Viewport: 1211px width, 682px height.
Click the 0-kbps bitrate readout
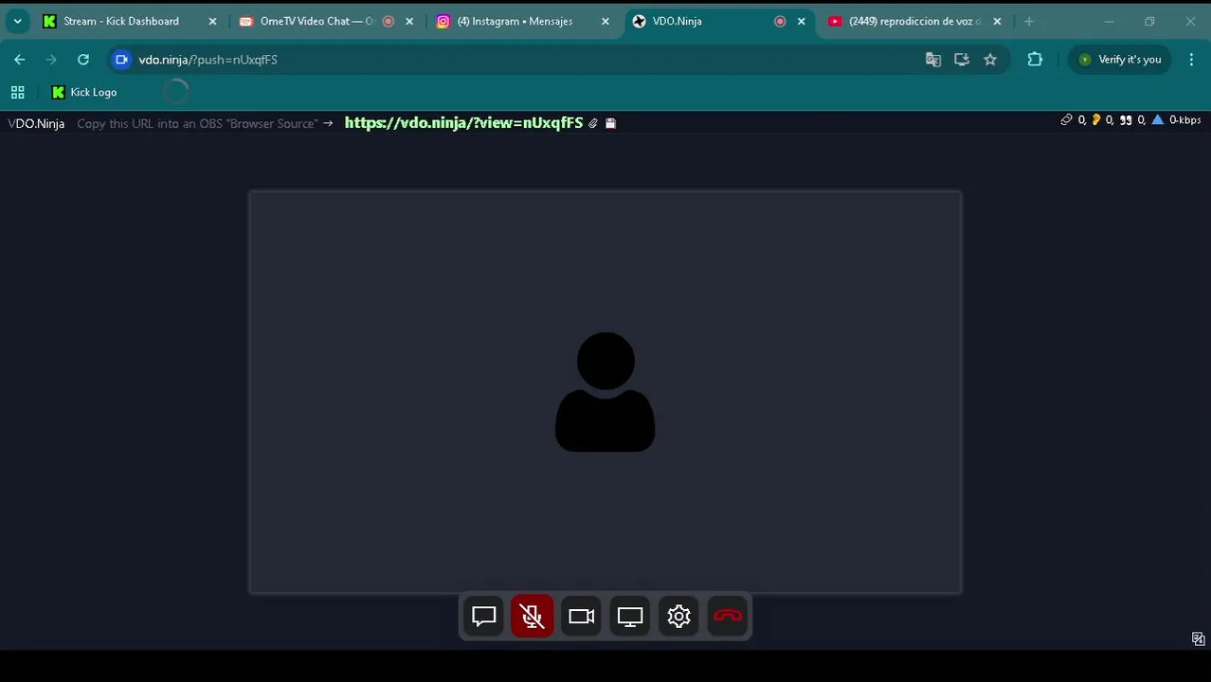point(1184,120)
